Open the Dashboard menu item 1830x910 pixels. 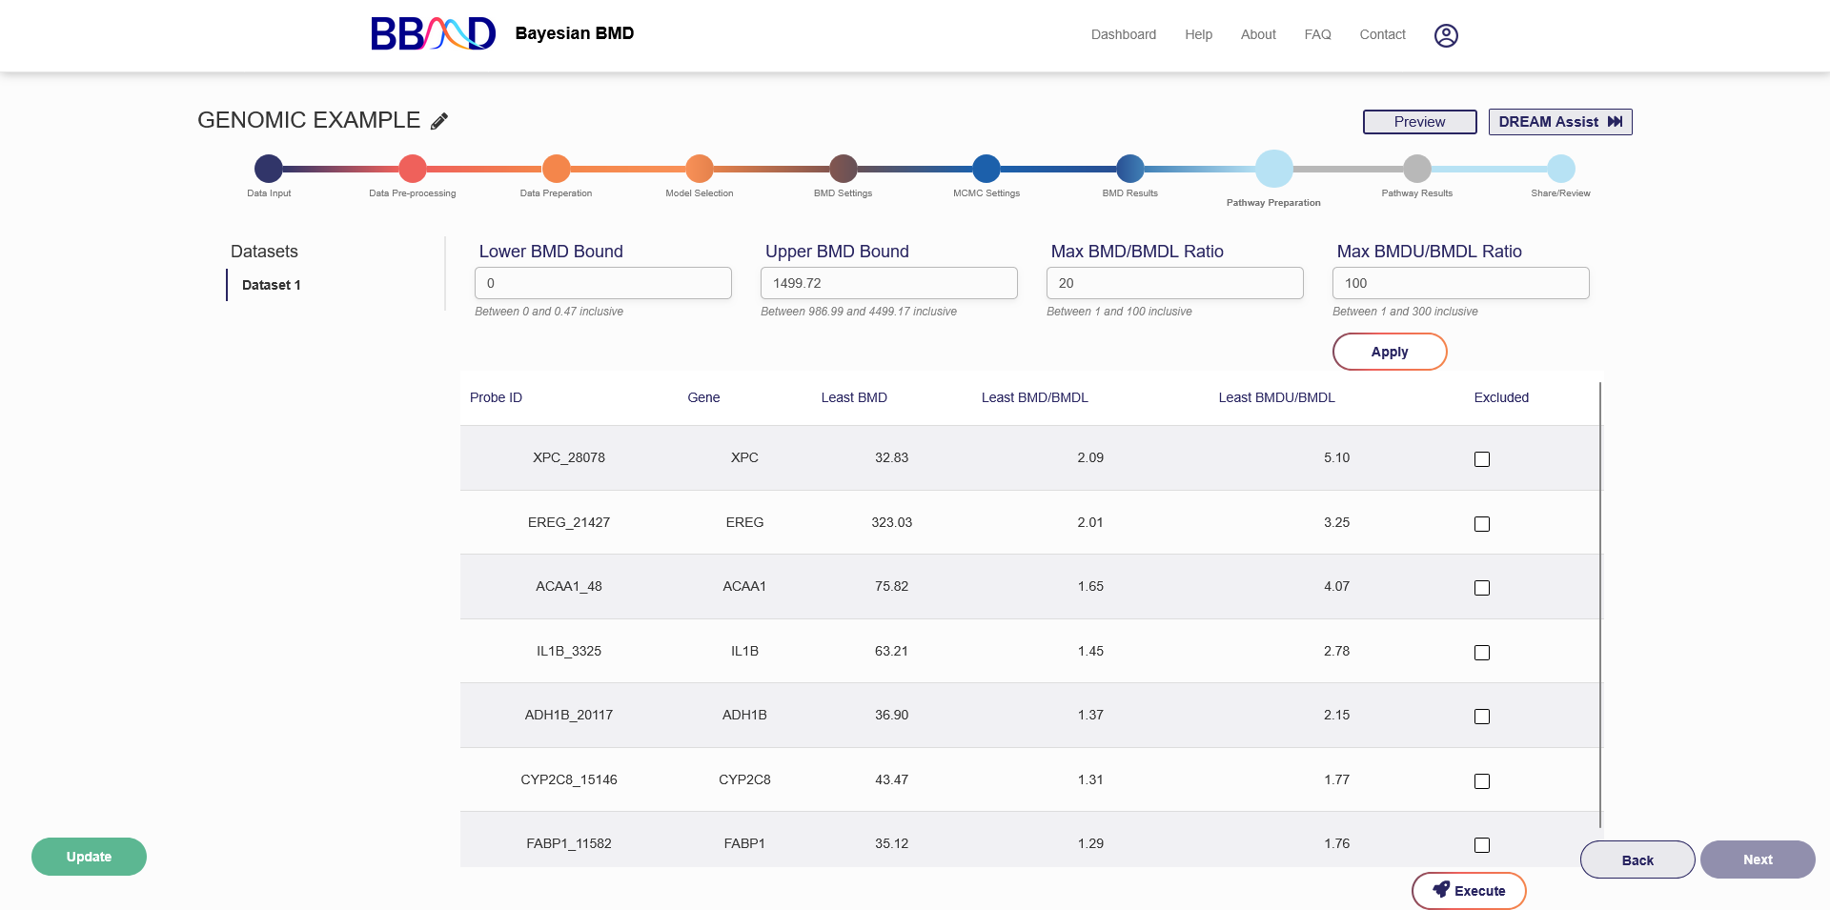pyautogui.click(x=1123, y=34)
